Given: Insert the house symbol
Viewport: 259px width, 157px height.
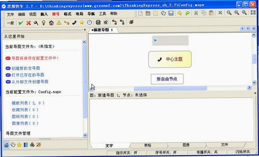Looking at the screenshot, I should (x=51, y=22).
